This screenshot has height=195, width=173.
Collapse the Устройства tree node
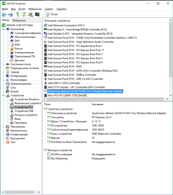4,96
